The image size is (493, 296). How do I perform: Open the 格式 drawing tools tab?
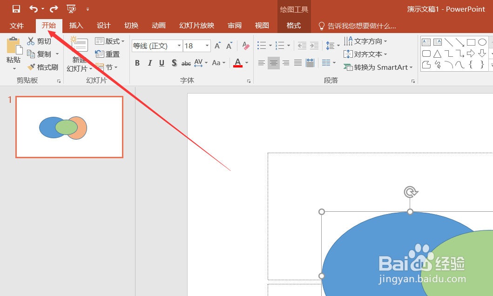[x=294, y=26]
